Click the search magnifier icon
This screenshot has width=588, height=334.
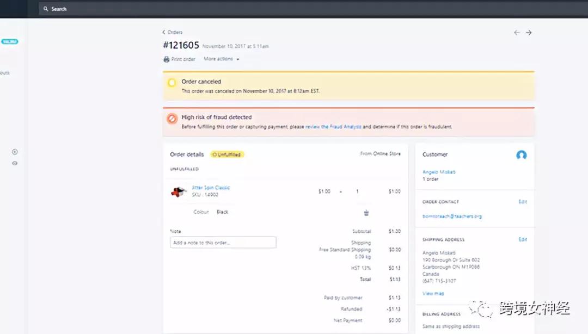pos(46,9)
